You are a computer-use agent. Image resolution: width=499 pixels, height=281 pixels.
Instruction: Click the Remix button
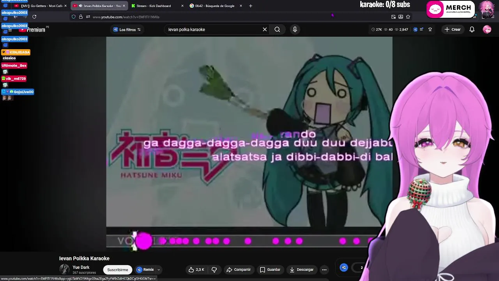(145, 270)
